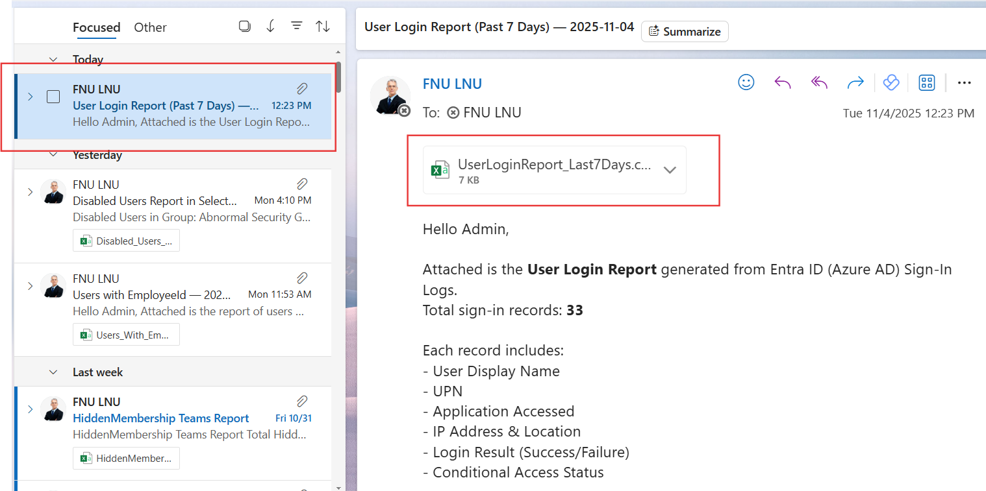
Task: Click the emoji reaction icon
Action: 746,82
